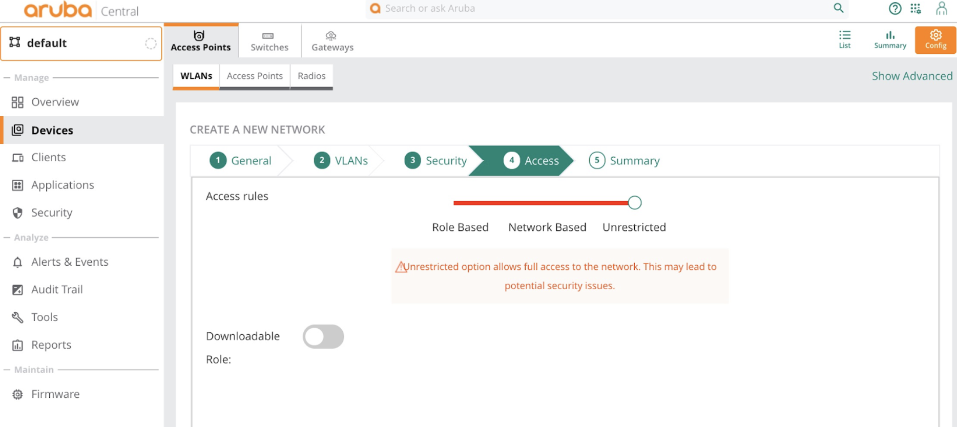Click the search magnifier icon
This screenshot has height=427, width=957.
(x=838, y=8)
